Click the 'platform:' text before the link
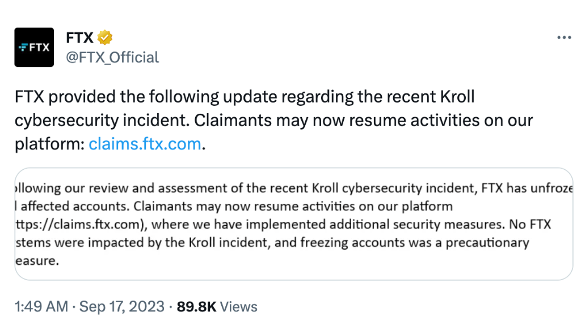581x326 pixels. pos(50,144)
